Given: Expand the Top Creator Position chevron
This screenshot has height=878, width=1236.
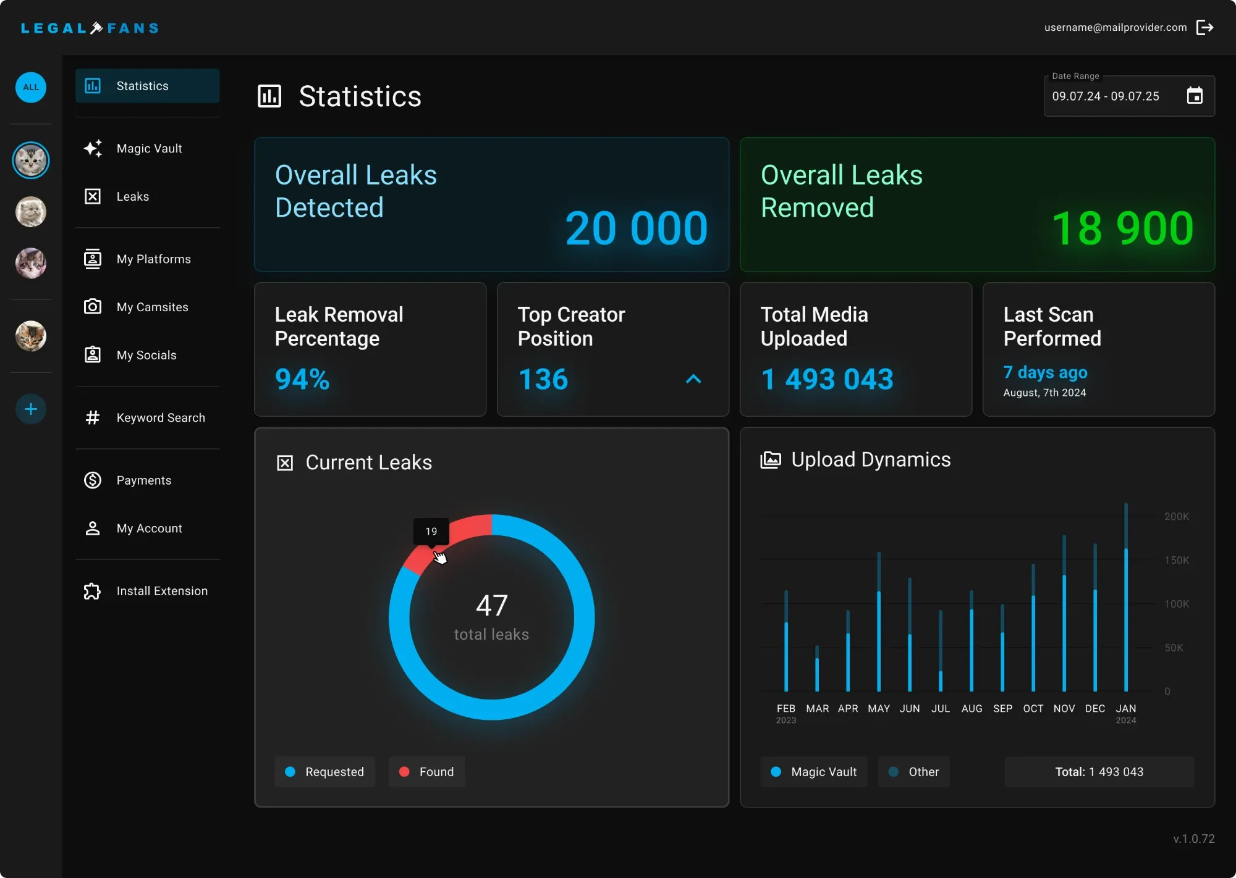Looking at the screenshot, I should (693, 379).
